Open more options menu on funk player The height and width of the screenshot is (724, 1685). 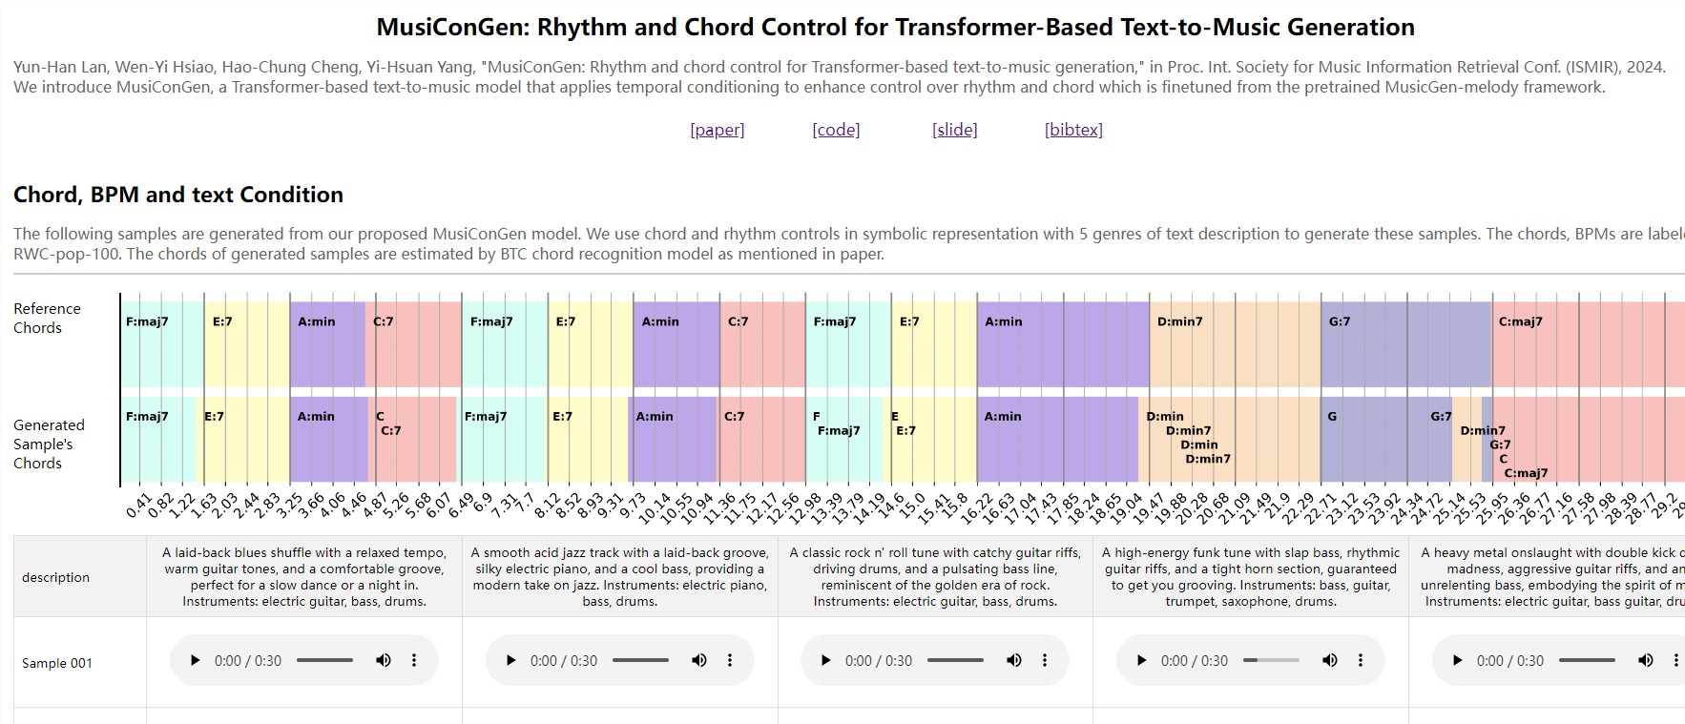click(1361, 660)
